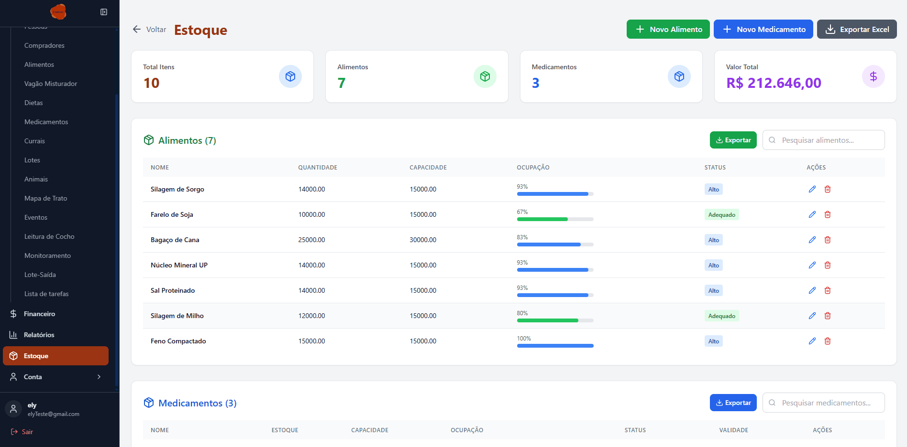
Task: Open Leitura de Cocho in the sidebar
Action: click(49, 236)
